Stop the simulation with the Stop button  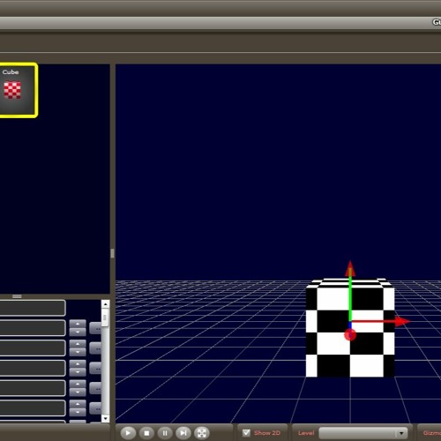146,433
